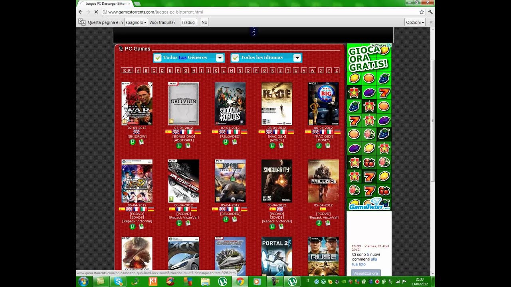Click the Visualizza ora button
The width and height of the screenshot is (511, 287).
pos(366,273)
